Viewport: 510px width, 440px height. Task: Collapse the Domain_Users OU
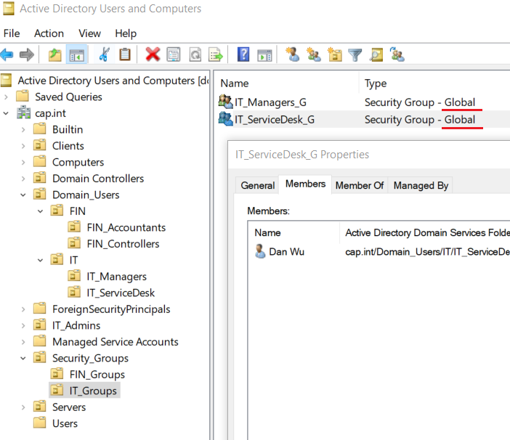coord(23,195)
